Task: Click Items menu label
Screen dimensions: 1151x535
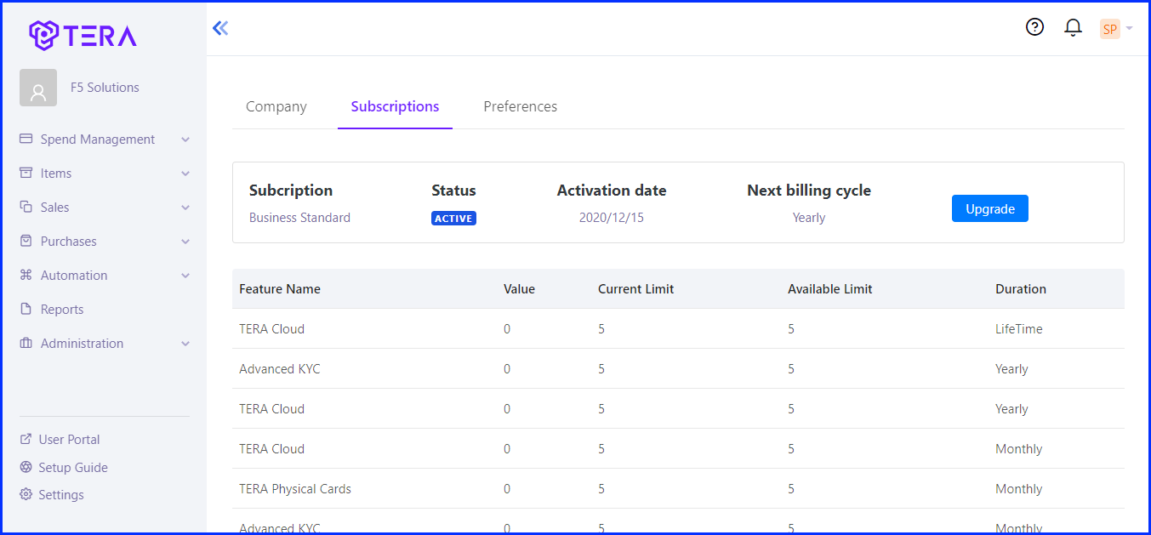Action: (56, 174)
